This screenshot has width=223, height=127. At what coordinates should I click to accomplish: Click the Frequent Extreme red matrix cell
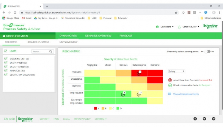point(155,73)
